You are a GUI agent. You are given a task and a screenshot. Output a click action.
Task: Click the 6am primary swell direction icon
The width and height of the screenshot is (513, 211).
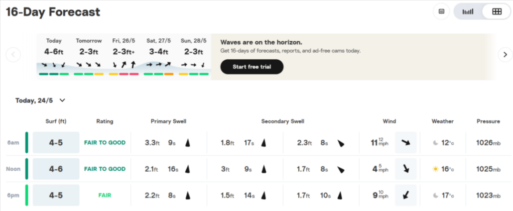point(187,143)
